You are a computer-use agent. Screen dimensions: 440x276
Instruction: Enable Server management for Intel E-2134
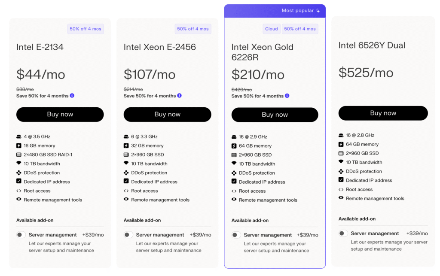(21, 235)
